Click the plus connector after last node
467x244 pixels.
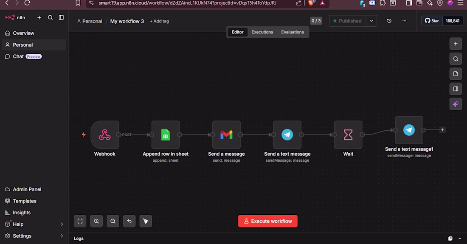(442, 130)
